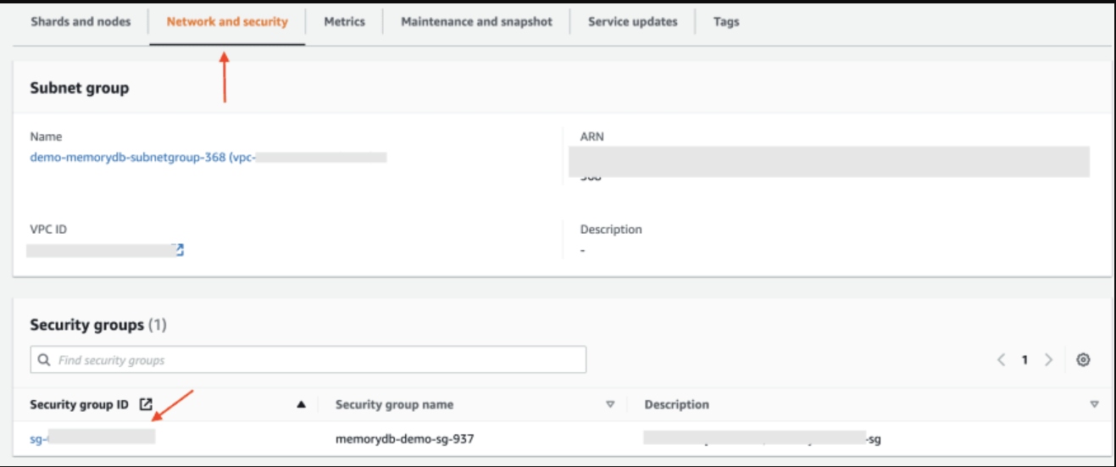Sort the Description column using its arrow
Screen dimensions: 1116x467
1094,405
